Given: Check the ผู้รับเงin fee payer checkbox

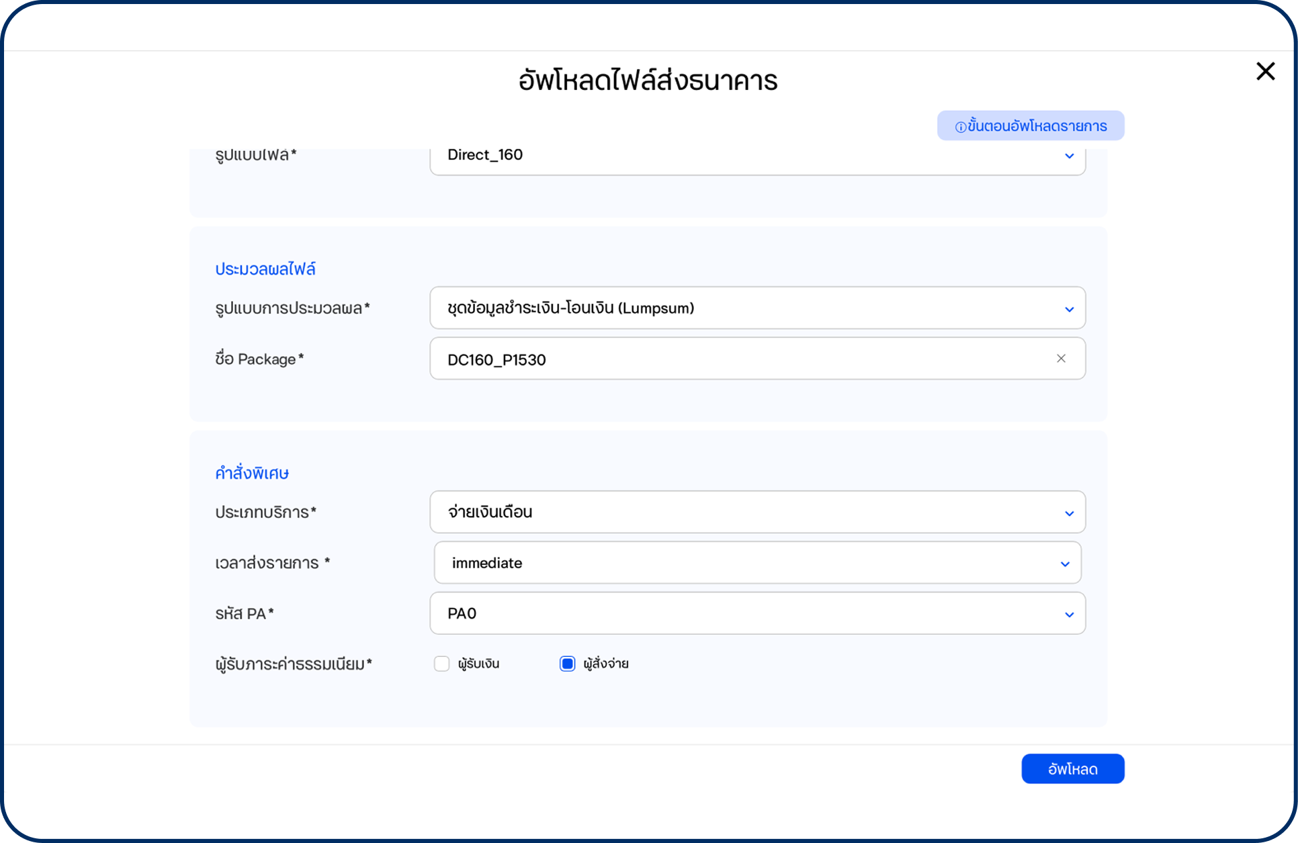Looking at the screenshot, I should coord(441,664).
